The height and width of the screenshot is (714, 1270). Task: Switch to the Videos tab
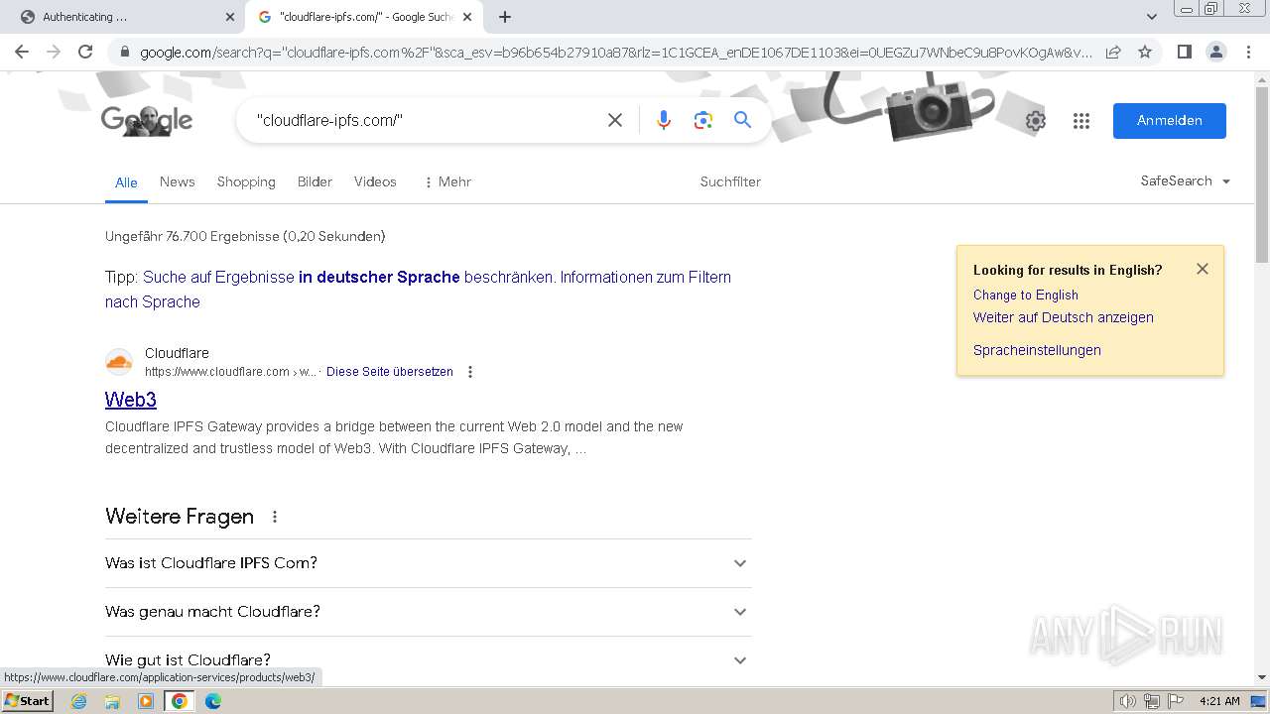coord(375,181)
